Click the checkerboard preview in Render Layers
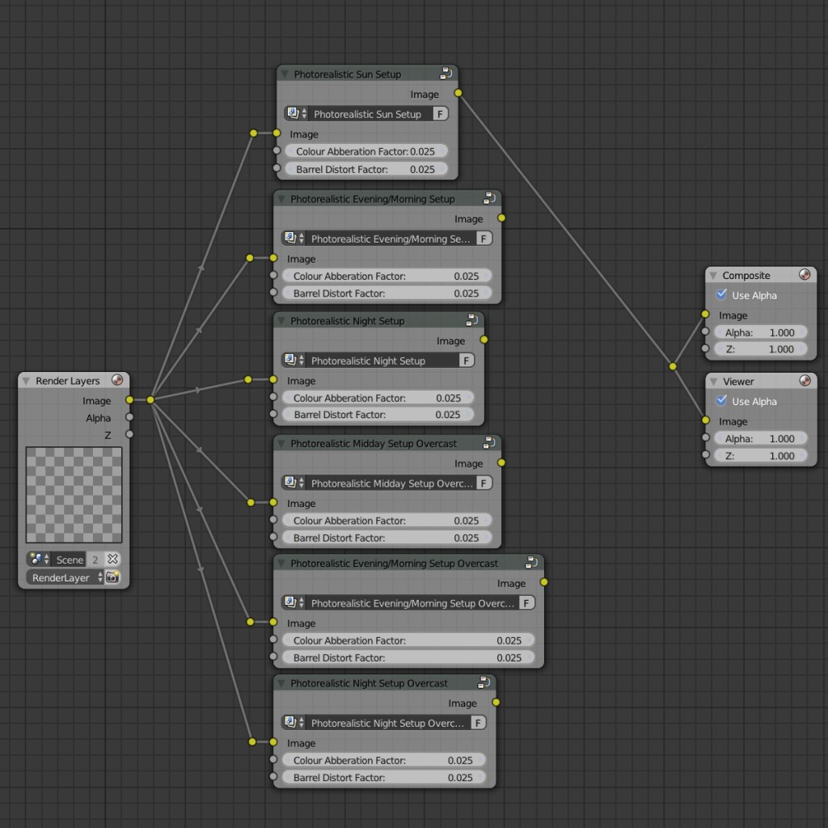The height and width of the screenshot is (828, 828). pyautogui.click(x=74, y=495)
